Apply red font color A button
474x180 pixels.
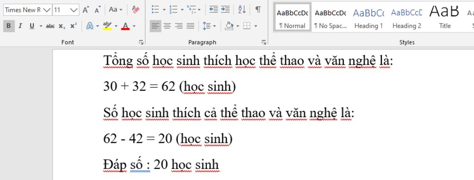tap(125, 26)
